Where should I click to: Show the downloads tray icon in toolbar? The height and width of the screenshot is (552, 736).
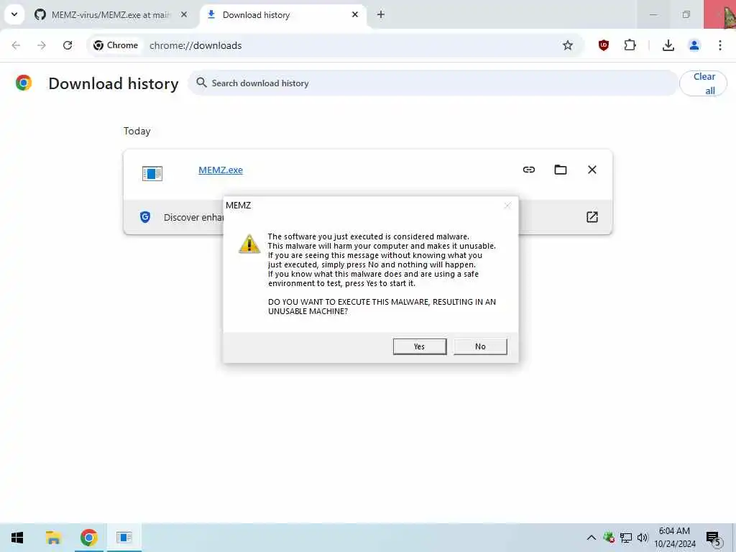coord(668,45)
